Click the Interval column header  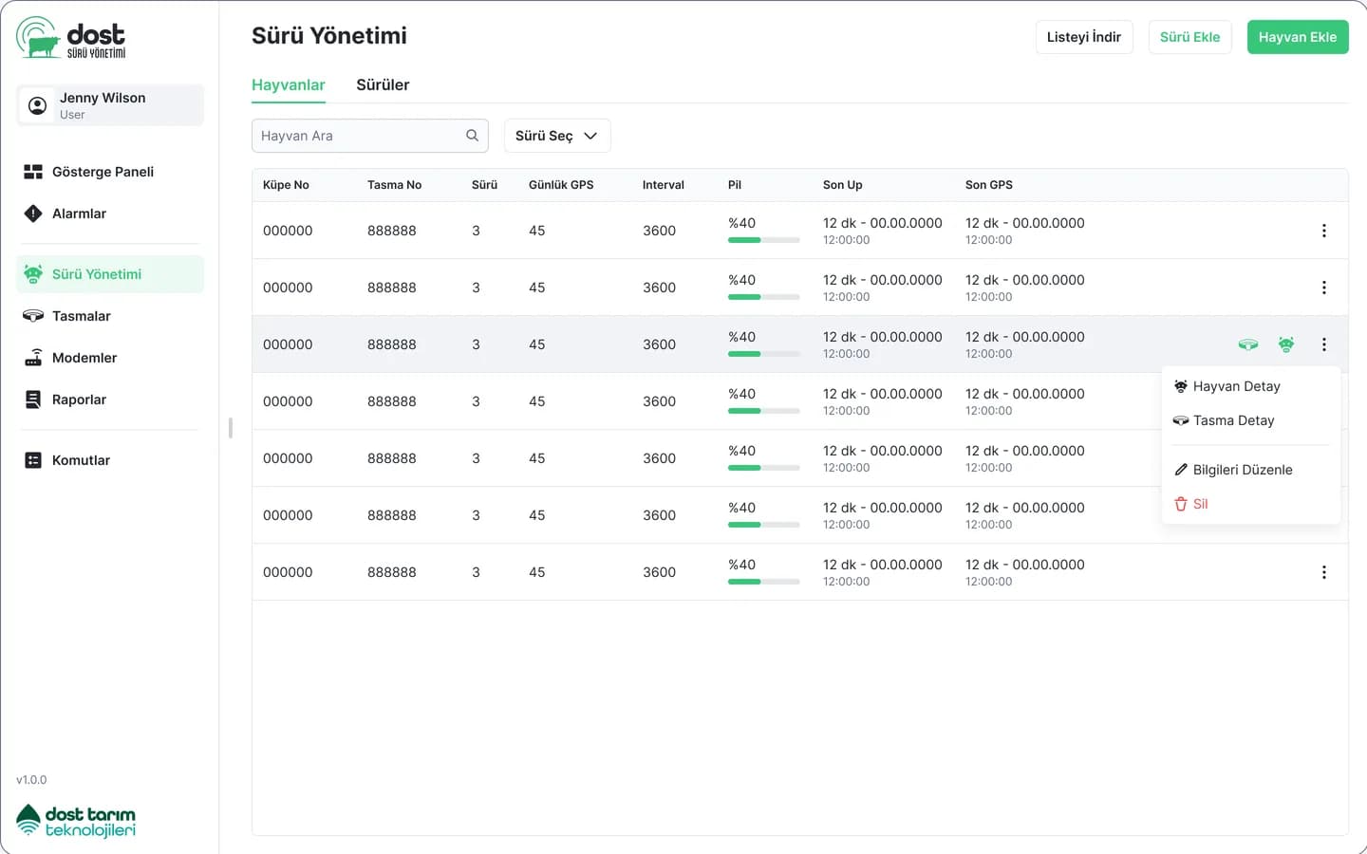pos(664,185)
